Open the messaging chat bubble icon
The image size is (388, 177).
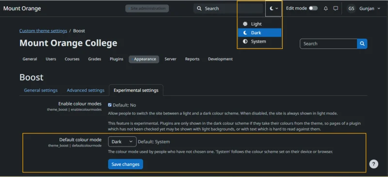336,8
